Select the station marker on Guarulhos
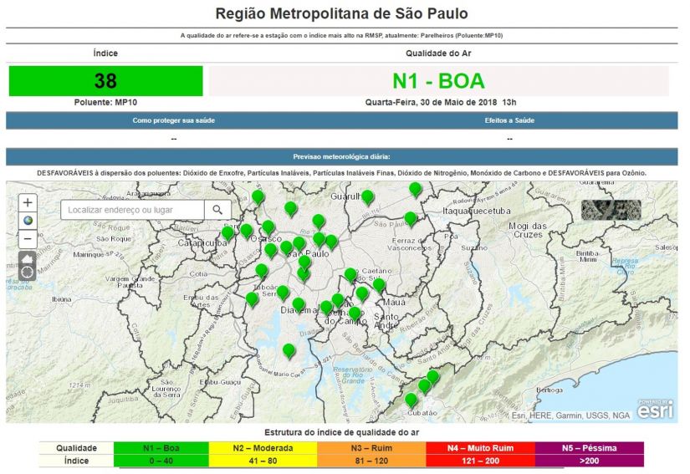Viewport: 690px width, 474px height. click(x=368, y=197)
